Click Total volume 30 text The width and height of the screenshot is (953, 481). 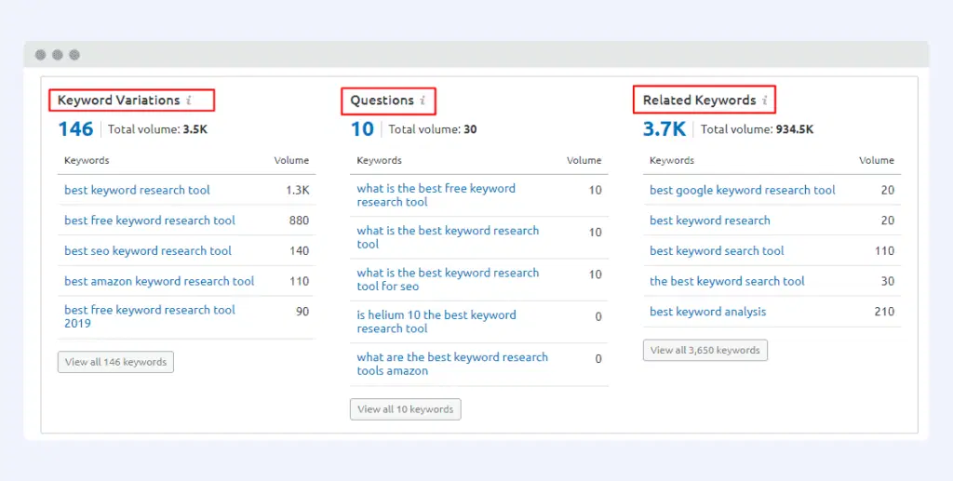(x=433, y=129)
